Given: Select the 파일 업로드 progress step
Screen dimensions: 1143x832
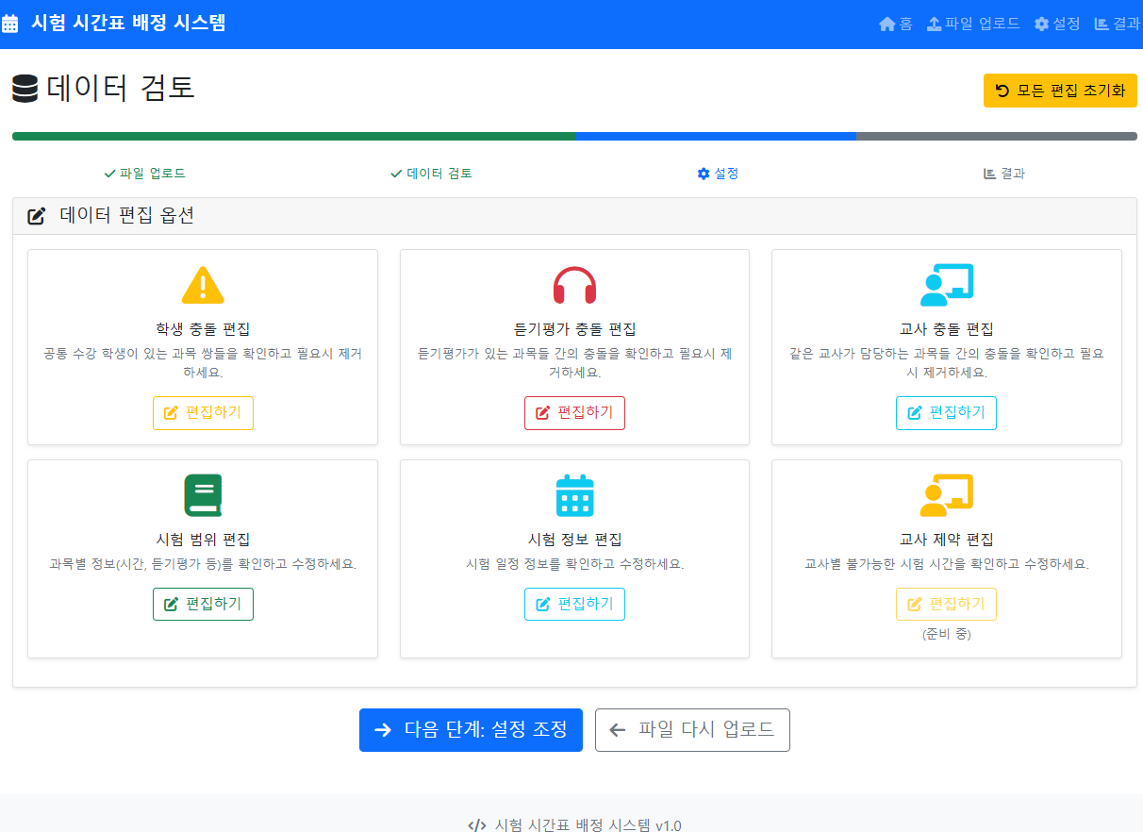Looking at the screenshot, I should [144, 174].
